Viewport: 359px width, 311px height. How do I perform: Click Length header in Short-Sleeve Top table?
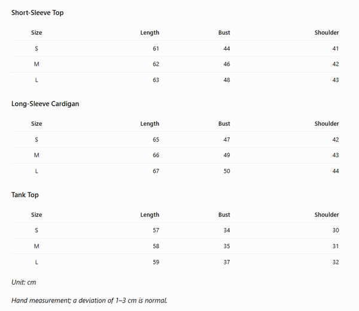[150, 32]
